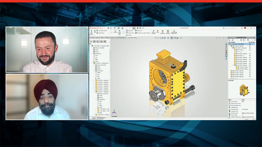
Task: Click the coordinate triad in the viewport
Action: pyautogui.click(x=114, y=112)
